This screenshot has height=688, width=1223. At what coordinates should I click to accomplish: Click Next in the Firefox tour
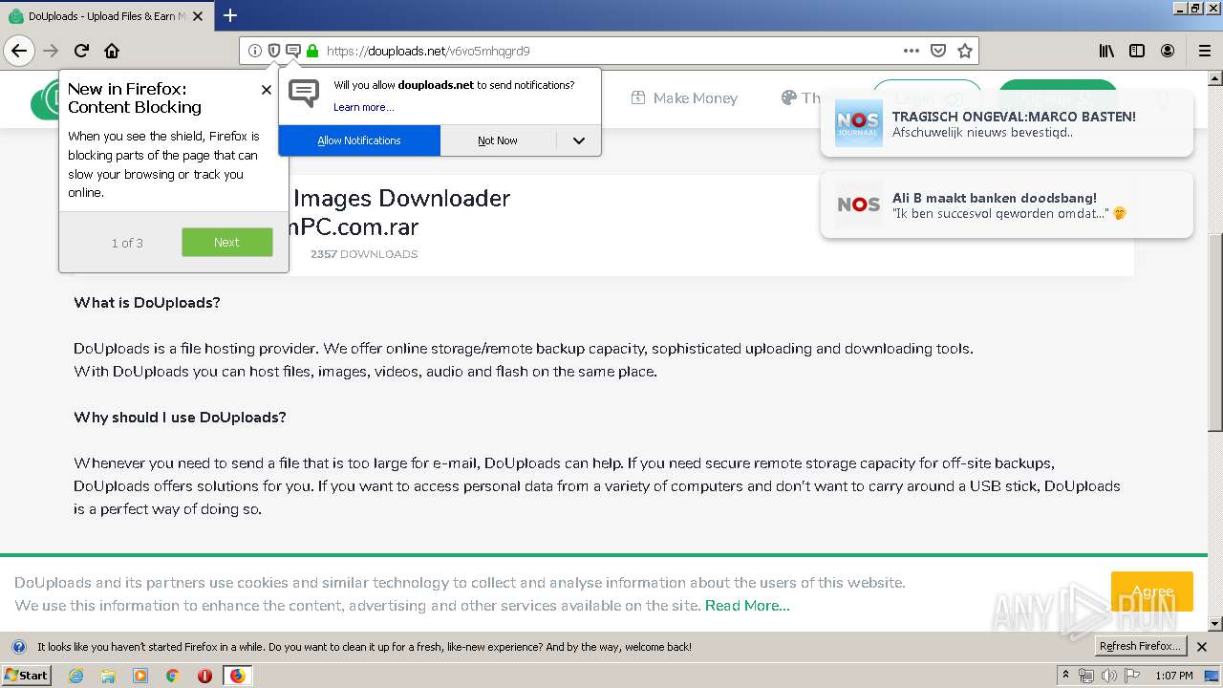click(226, 243)
